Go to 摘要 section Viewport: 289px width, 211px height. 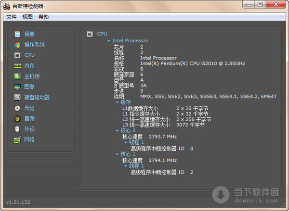tap(29, 34)
